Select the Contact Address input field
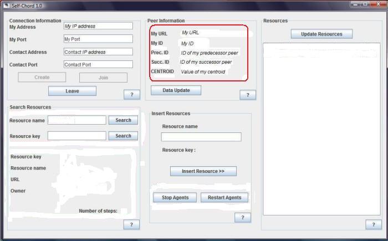Image resolution: width=388 pixels, height=241 pixels. 98,52
